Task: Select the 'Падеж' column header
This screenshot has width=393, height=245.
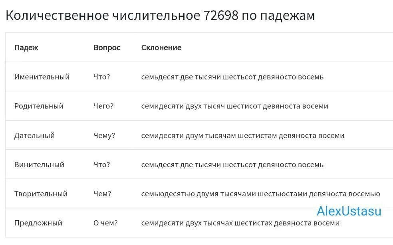Action: coord(26,47)
